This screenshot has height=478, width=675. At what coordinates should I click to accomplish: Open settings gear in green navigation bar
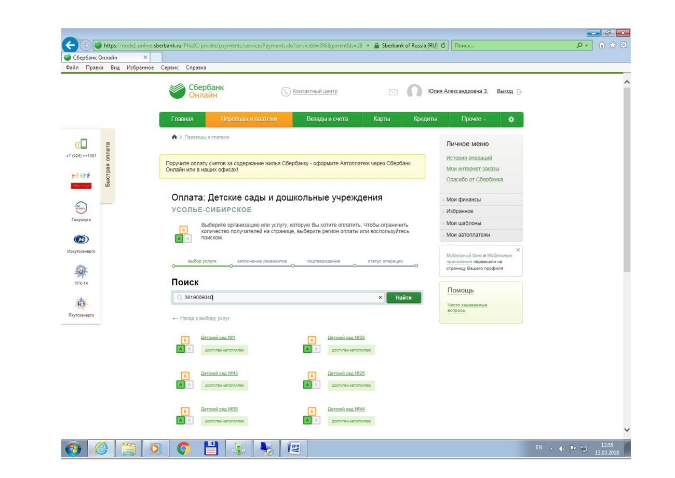pos(511,119)
